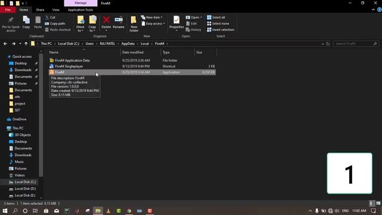
Task: Go back to previous folder
Action: 5,44
